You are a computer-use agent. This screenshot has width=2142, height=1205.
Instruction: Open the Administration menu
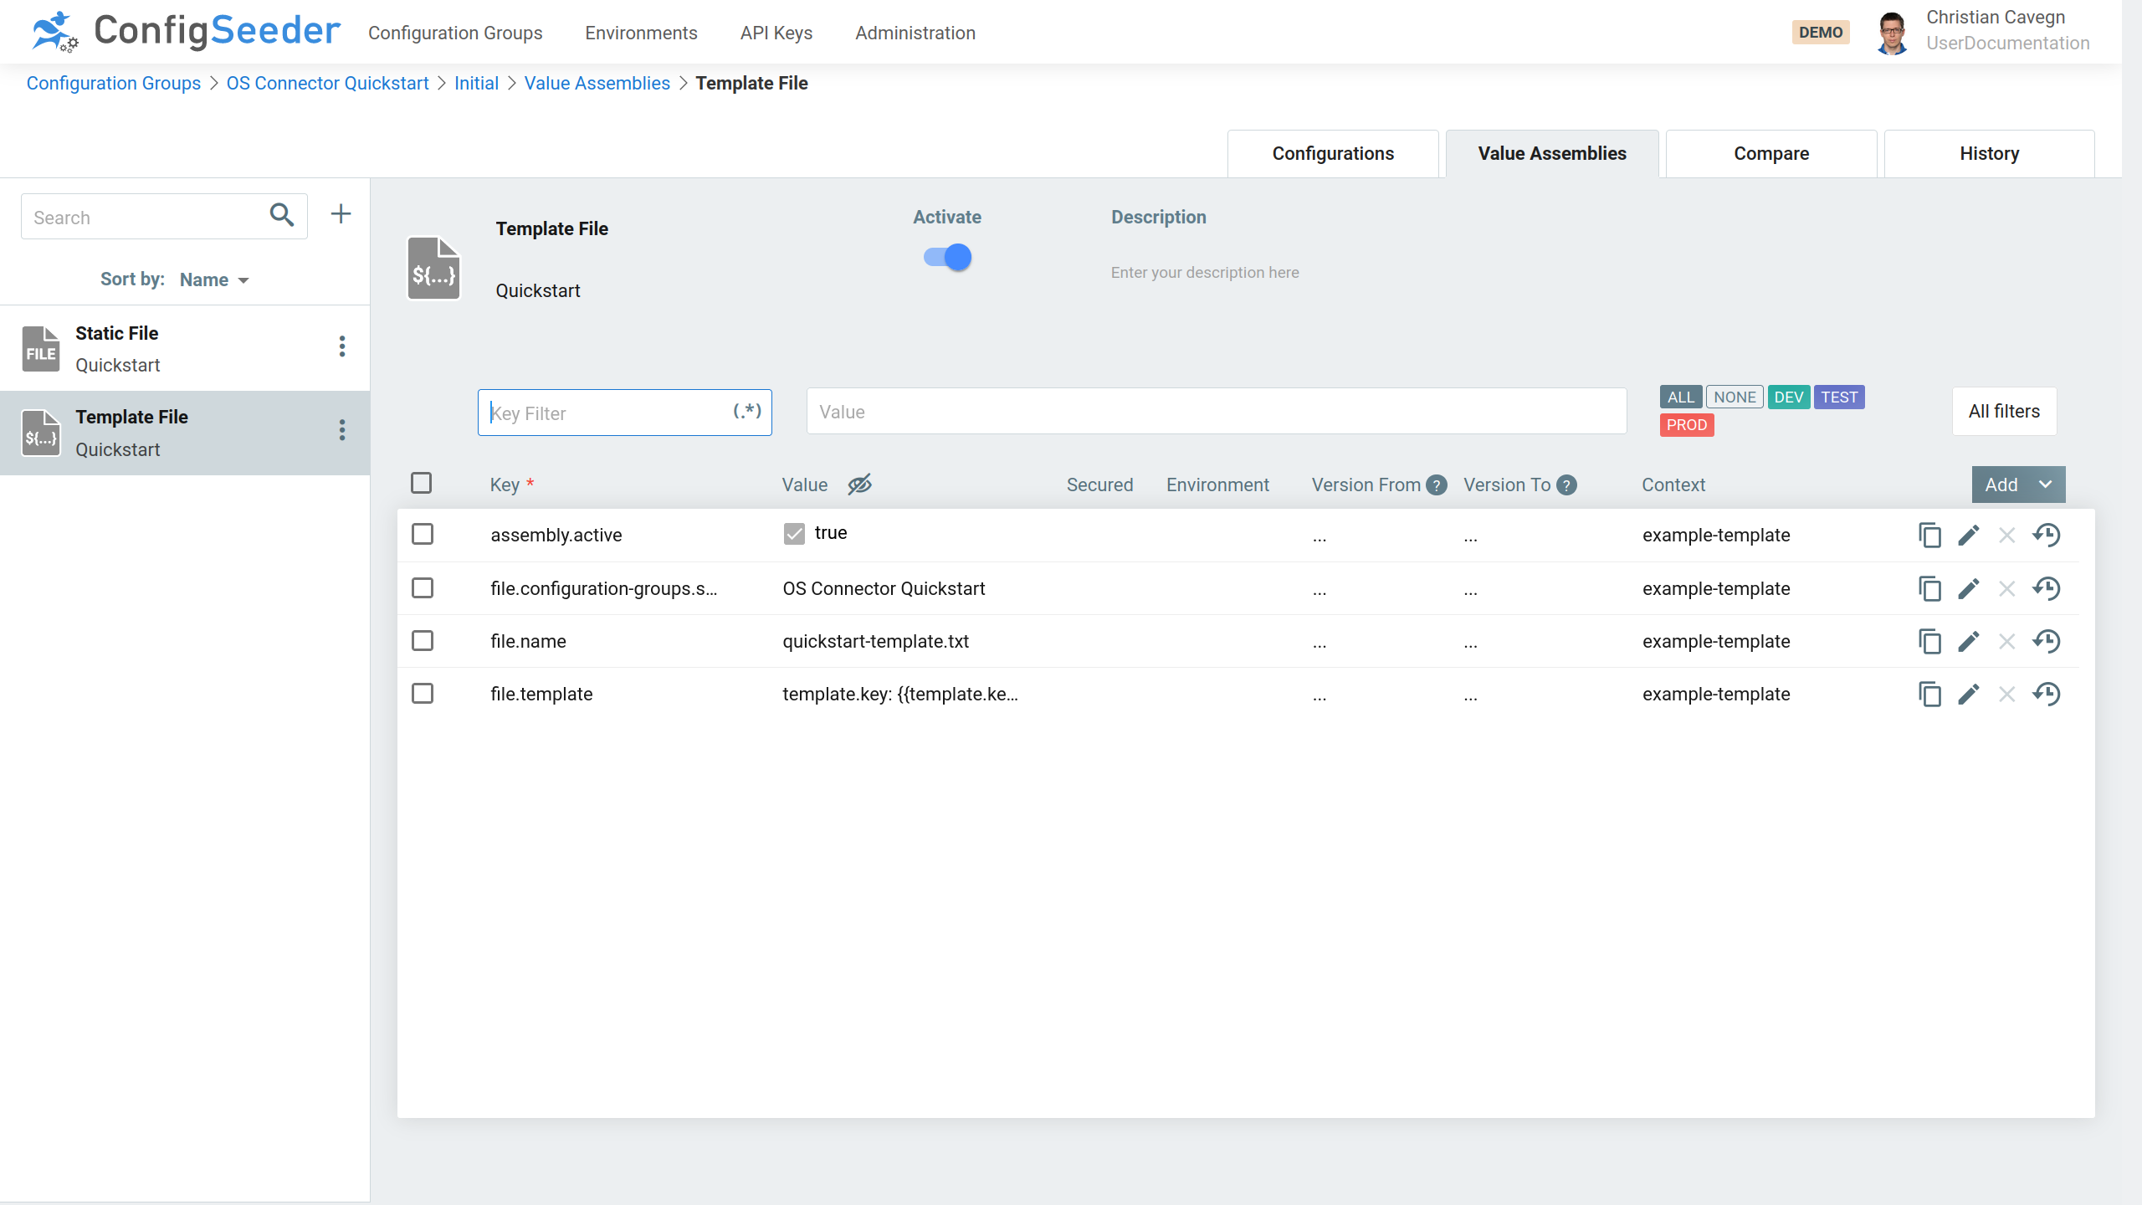tap(915, 33)
